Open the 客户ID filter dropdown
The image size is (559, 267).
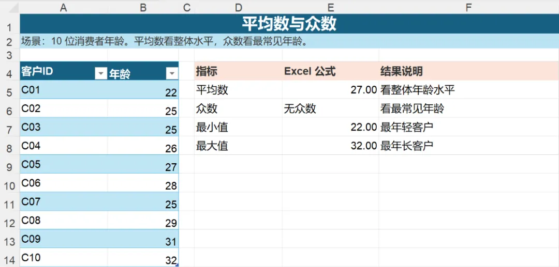100,74
